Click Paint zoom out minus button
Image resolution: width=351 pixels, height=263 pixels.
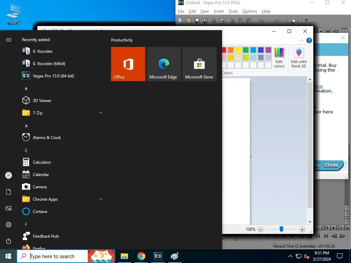261,229
